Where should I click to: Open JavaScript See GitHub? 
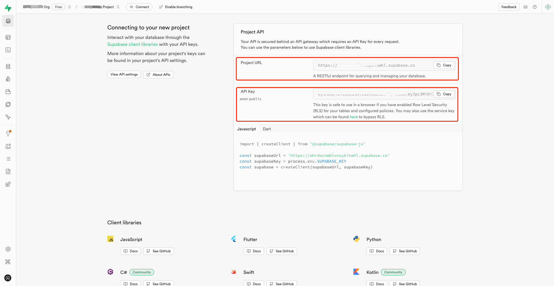pos(158,251)
